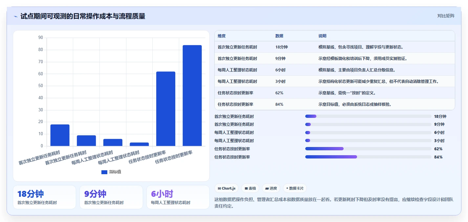Click the progress bar showing 18分钟
Image resolution: width=468 pixels, height=222 pixels.
coord(368,116)
